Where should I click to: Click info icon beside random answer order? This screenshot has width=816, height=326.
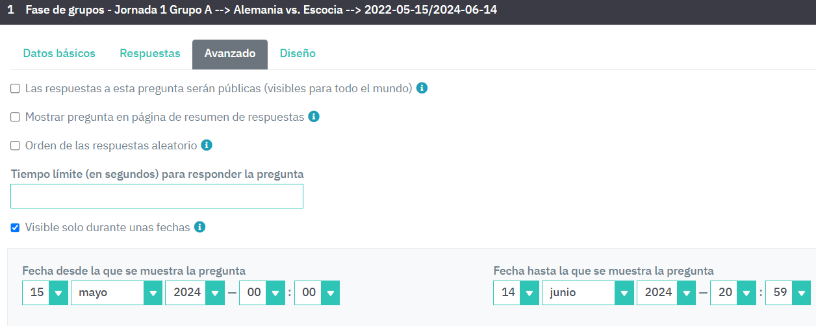(x=207, y=145)
